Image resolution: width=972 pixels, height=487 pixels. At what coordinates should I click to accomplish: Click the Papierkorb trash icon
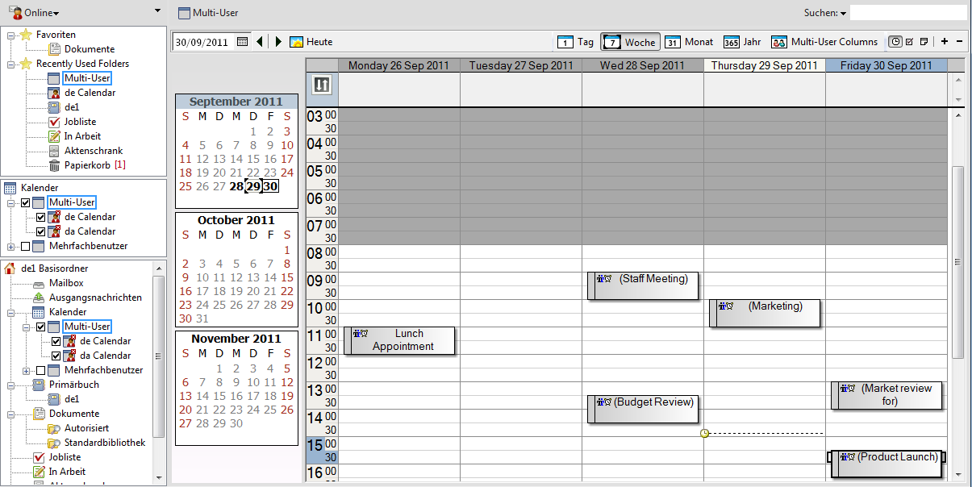pyautogui.click(x=54, y=165)
